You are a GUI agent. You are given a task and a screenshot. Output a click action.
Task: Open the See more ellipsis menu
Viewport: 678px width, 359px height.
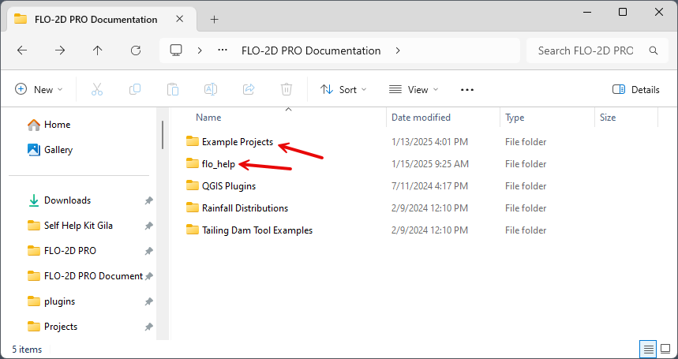[467, 90]
